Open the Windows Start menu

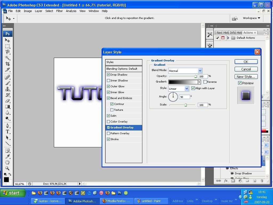(13, 193)
